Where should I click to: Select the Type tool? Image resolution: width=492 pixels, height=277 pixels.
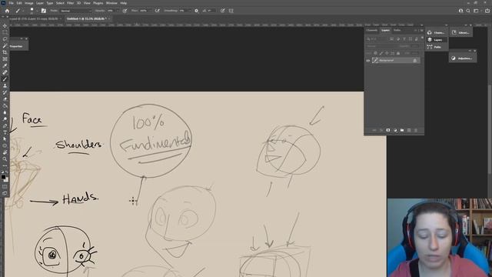5,132
